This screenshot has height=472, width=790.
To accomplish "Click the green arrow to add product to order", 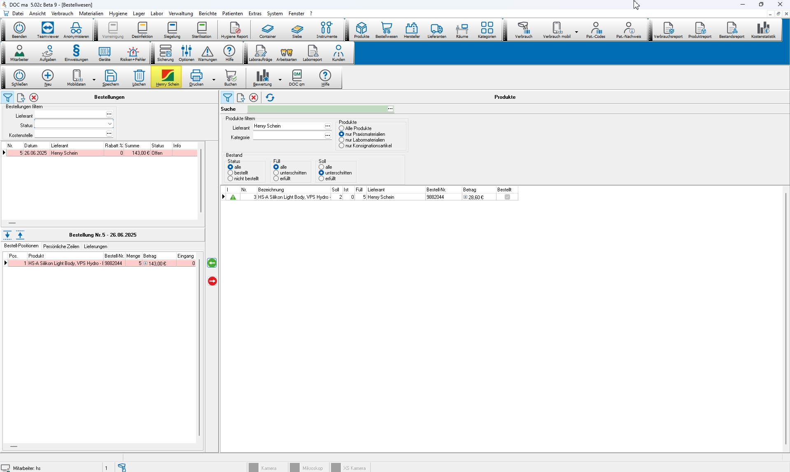I will pyautogui.click(x=212, y=263).
